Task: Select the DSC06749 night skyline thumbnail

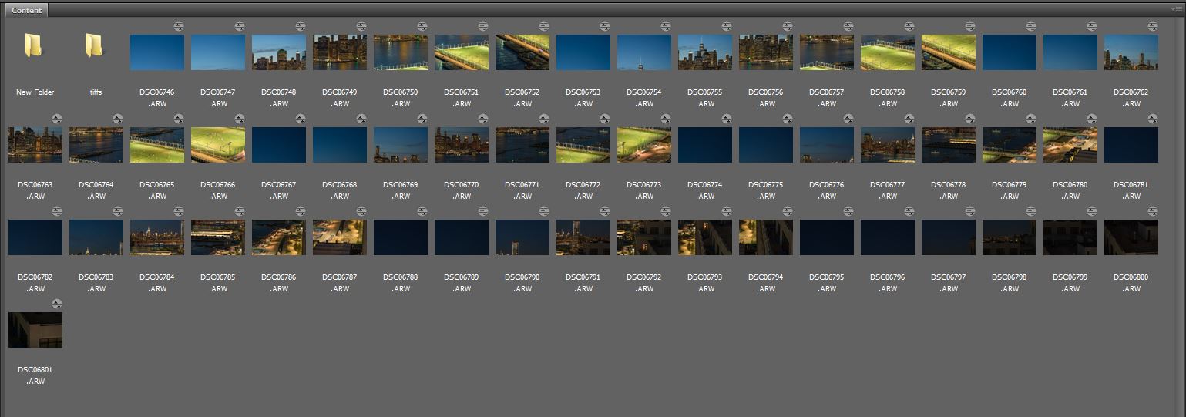Action: coord(340,52)
